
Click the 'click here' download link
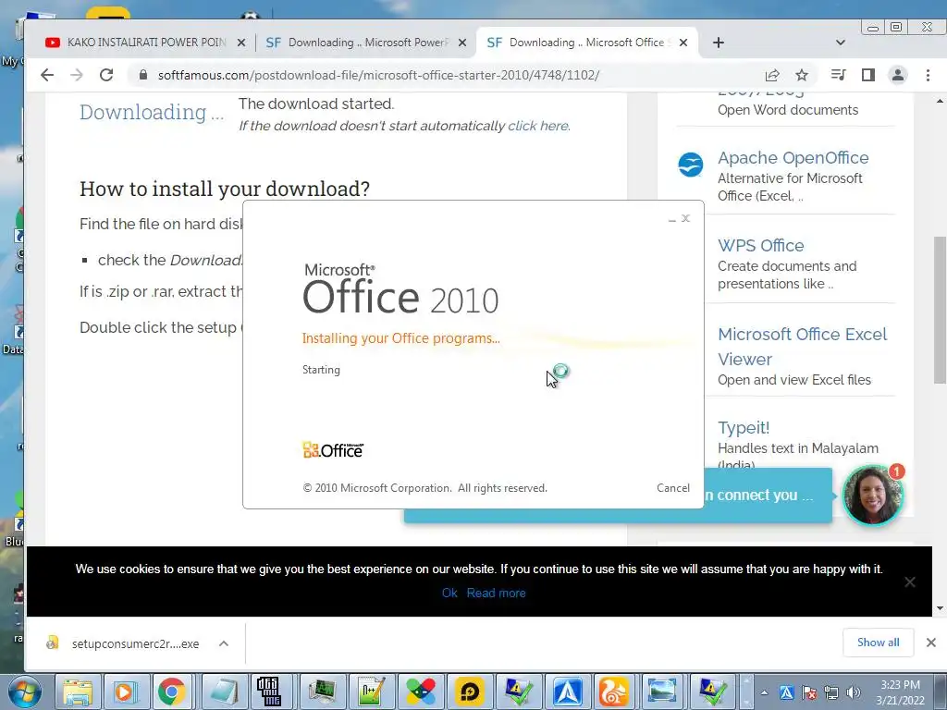point(538,126)
